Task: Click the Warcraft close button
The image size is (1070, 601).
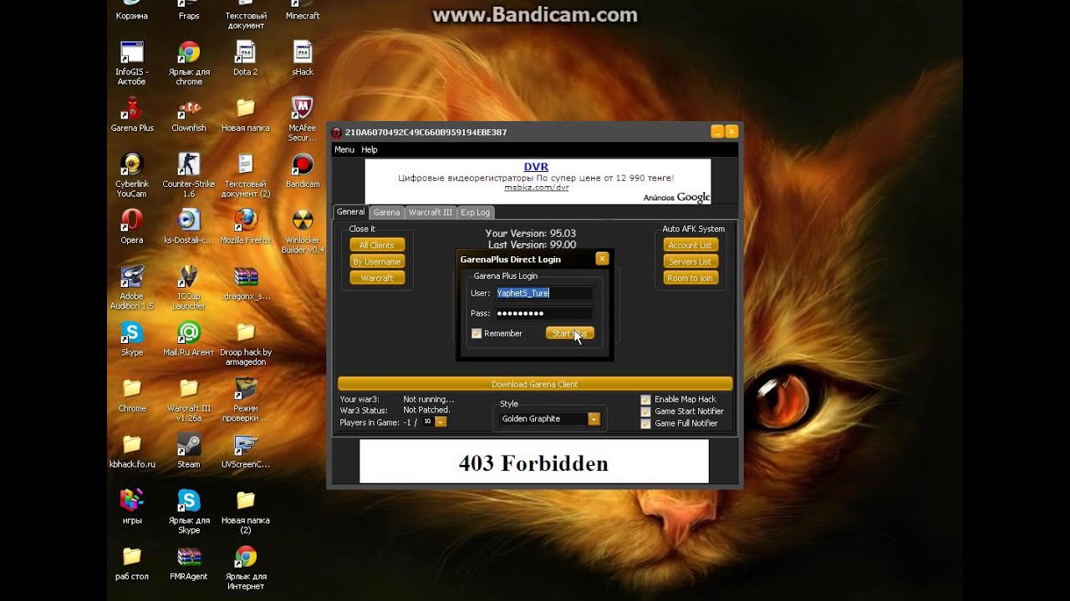Action: click(377, 278)
